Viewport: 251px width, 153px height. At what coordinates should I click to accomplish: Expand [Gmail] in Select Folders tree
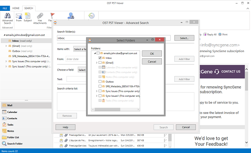tap(97, 63)
